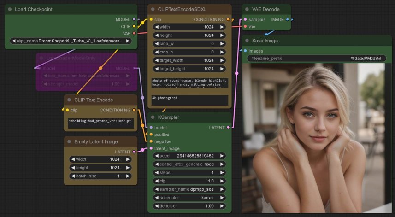
Task: Click the cfg 1.0 value field
Action: coord(189,181)
